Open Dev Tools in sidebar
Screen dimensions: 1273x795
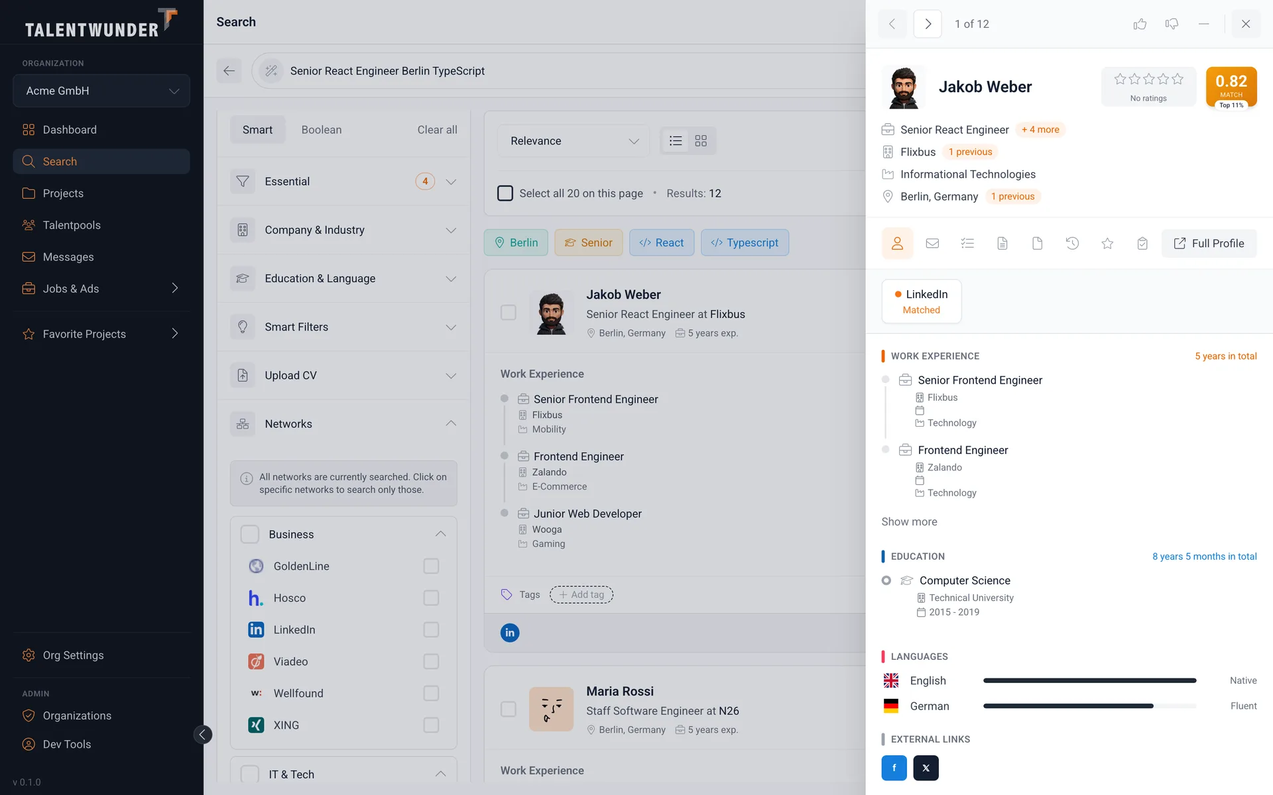(101, 744)
